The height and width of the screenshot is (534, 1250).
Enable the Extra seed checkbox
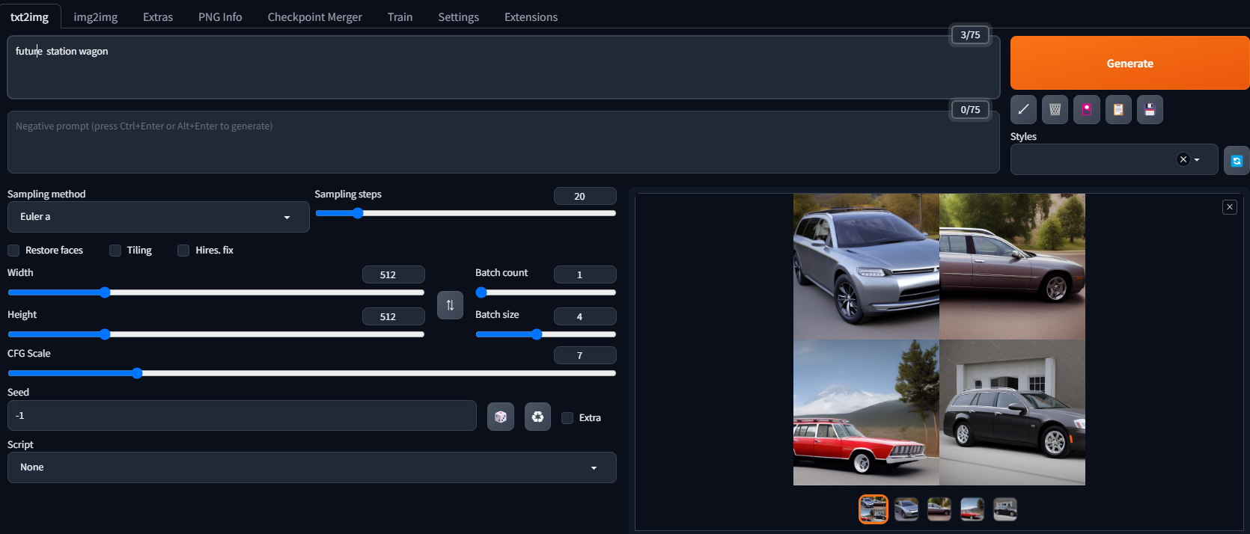click(567, 418)
